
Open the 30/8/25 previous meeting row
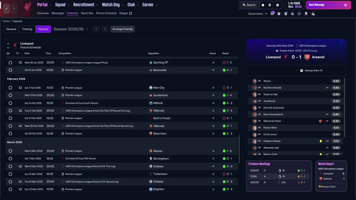[x=279, y=171]
